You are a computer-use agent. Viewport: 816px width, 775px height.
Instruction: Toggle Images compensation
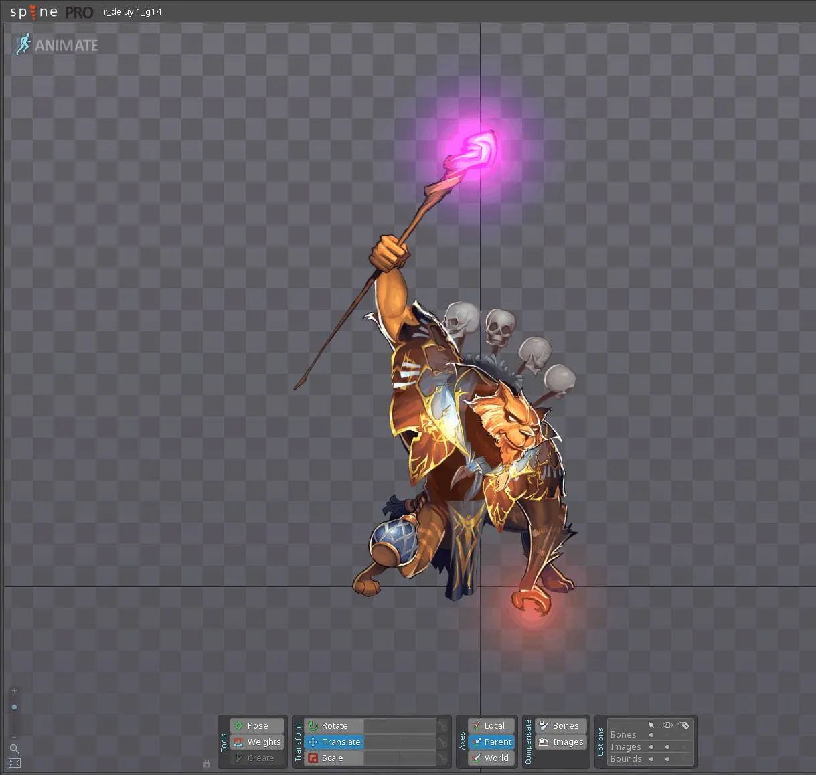pos(561,742)
